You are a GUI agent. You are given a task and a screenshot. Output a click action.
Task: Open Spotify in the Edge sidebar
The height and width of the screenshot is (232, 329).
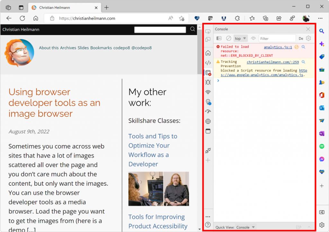tap(322, 146)
